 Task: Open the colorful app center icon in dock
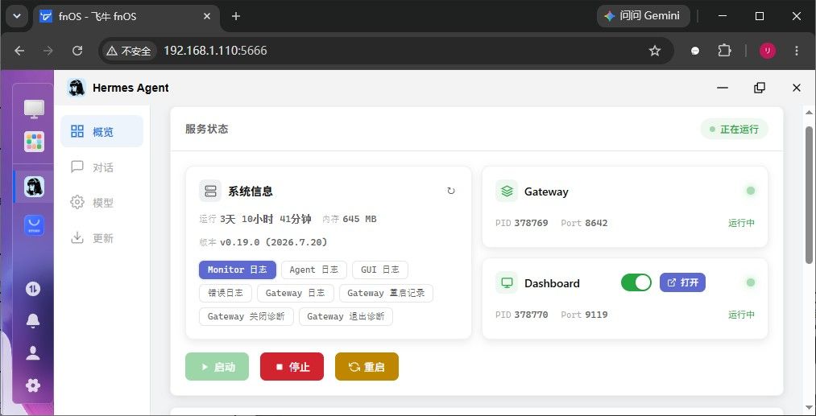[x=34, y=142]
